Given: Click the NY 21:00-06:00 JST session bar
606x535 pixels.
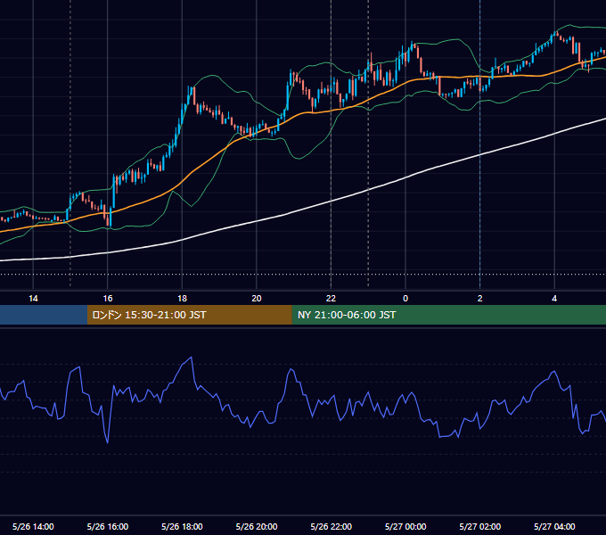Looking at the screenshot, I should [448, 315].
